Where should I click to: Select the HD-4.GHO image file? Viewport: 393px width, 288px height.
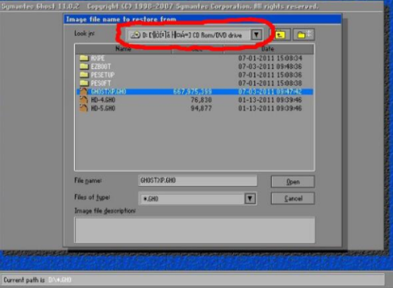tap(195, 100)
